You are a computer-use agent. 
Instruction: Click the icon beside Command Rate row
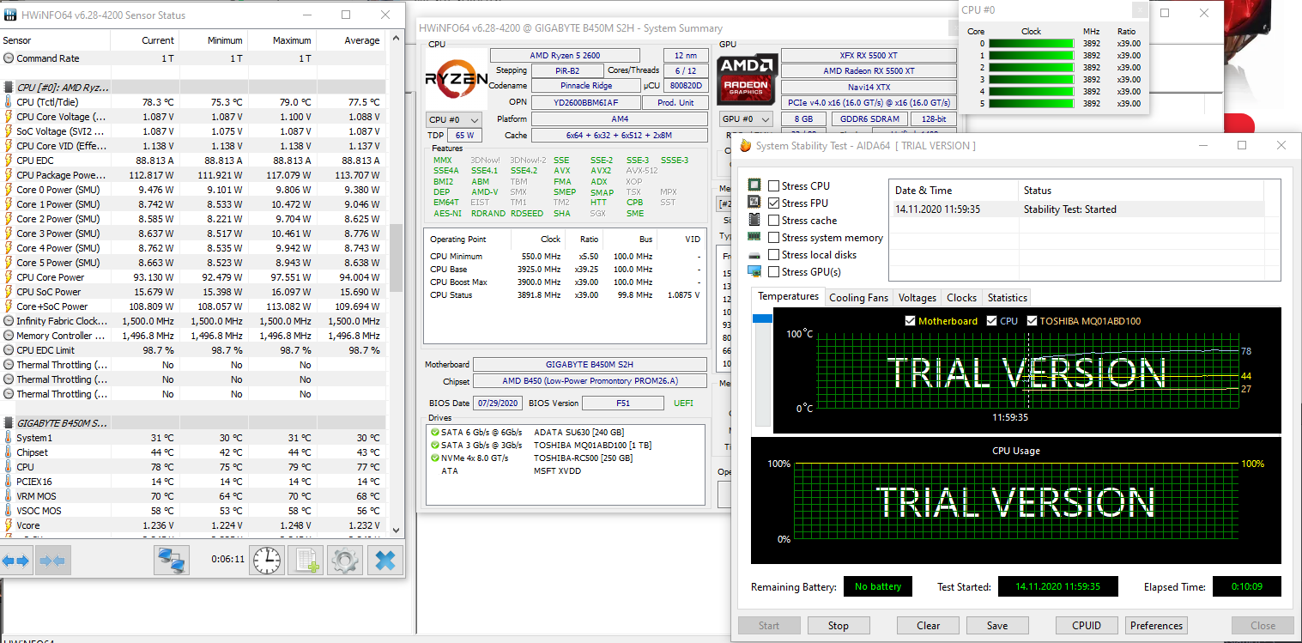click(9, 58)
